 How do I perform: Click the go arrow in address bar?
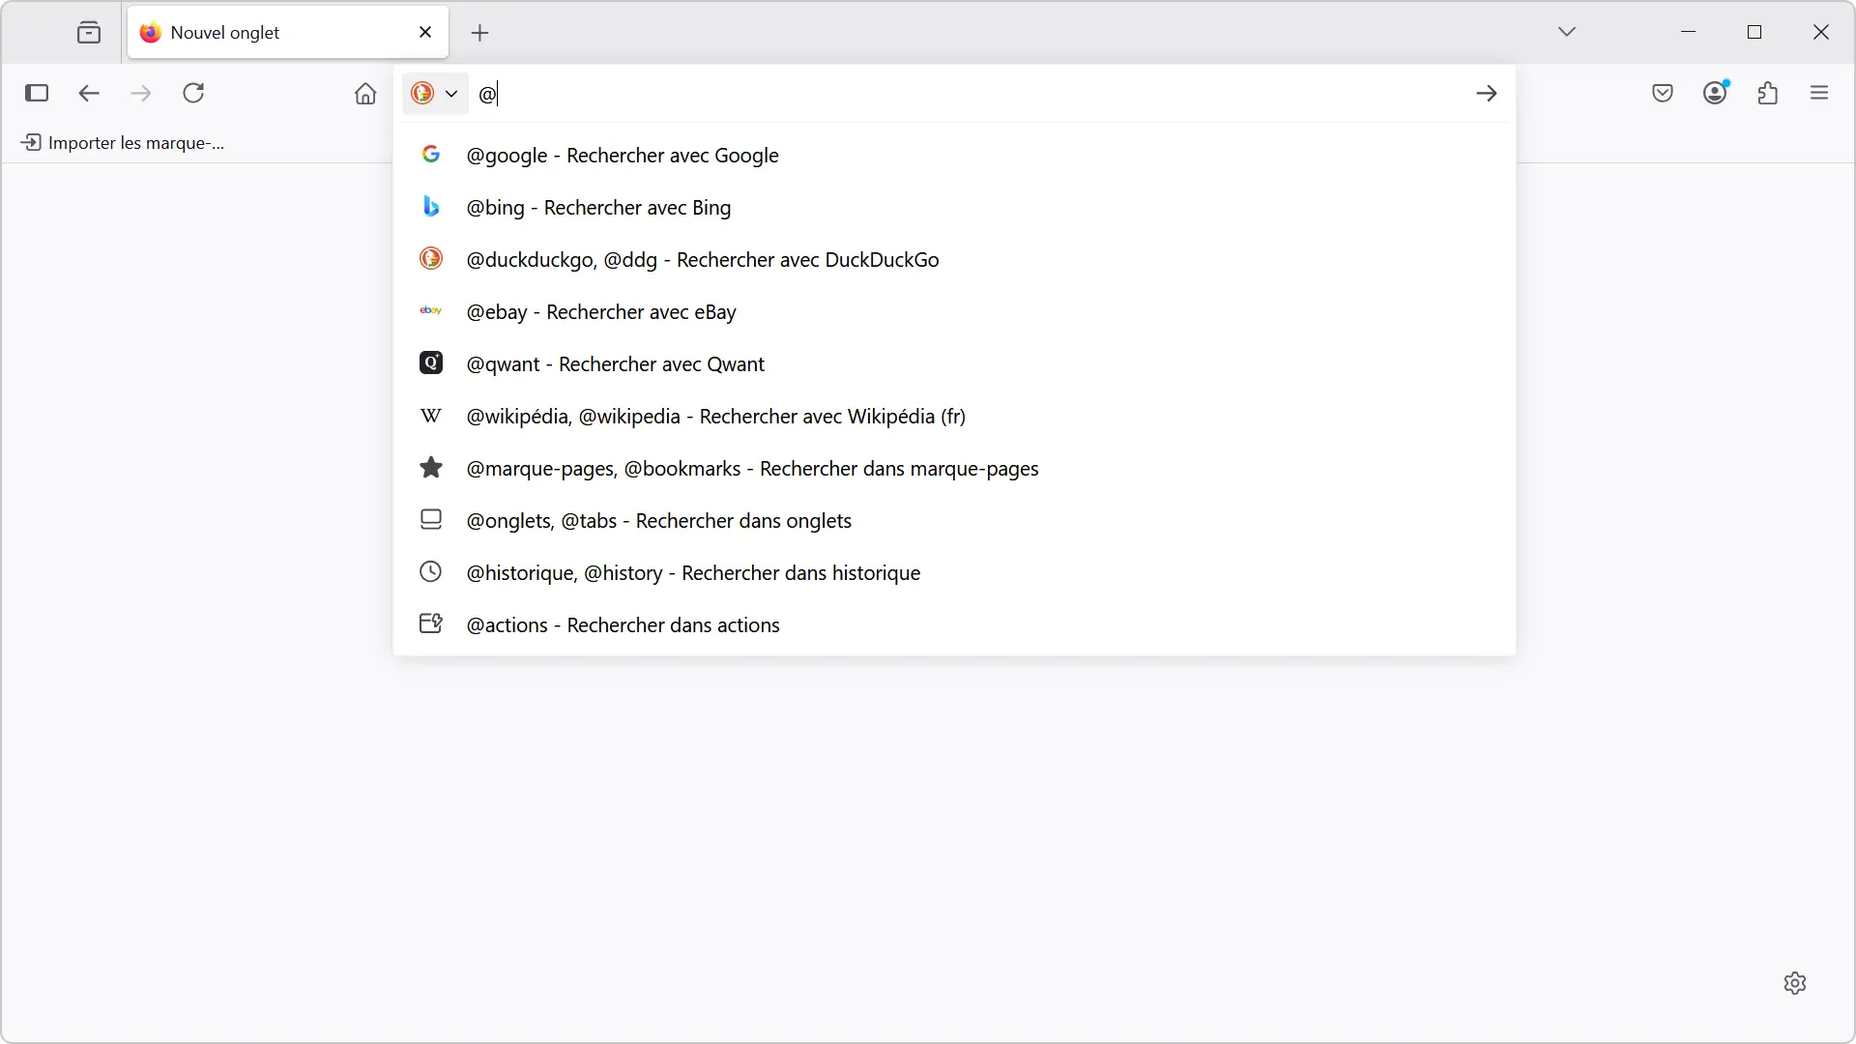(x=1487, y=94)
